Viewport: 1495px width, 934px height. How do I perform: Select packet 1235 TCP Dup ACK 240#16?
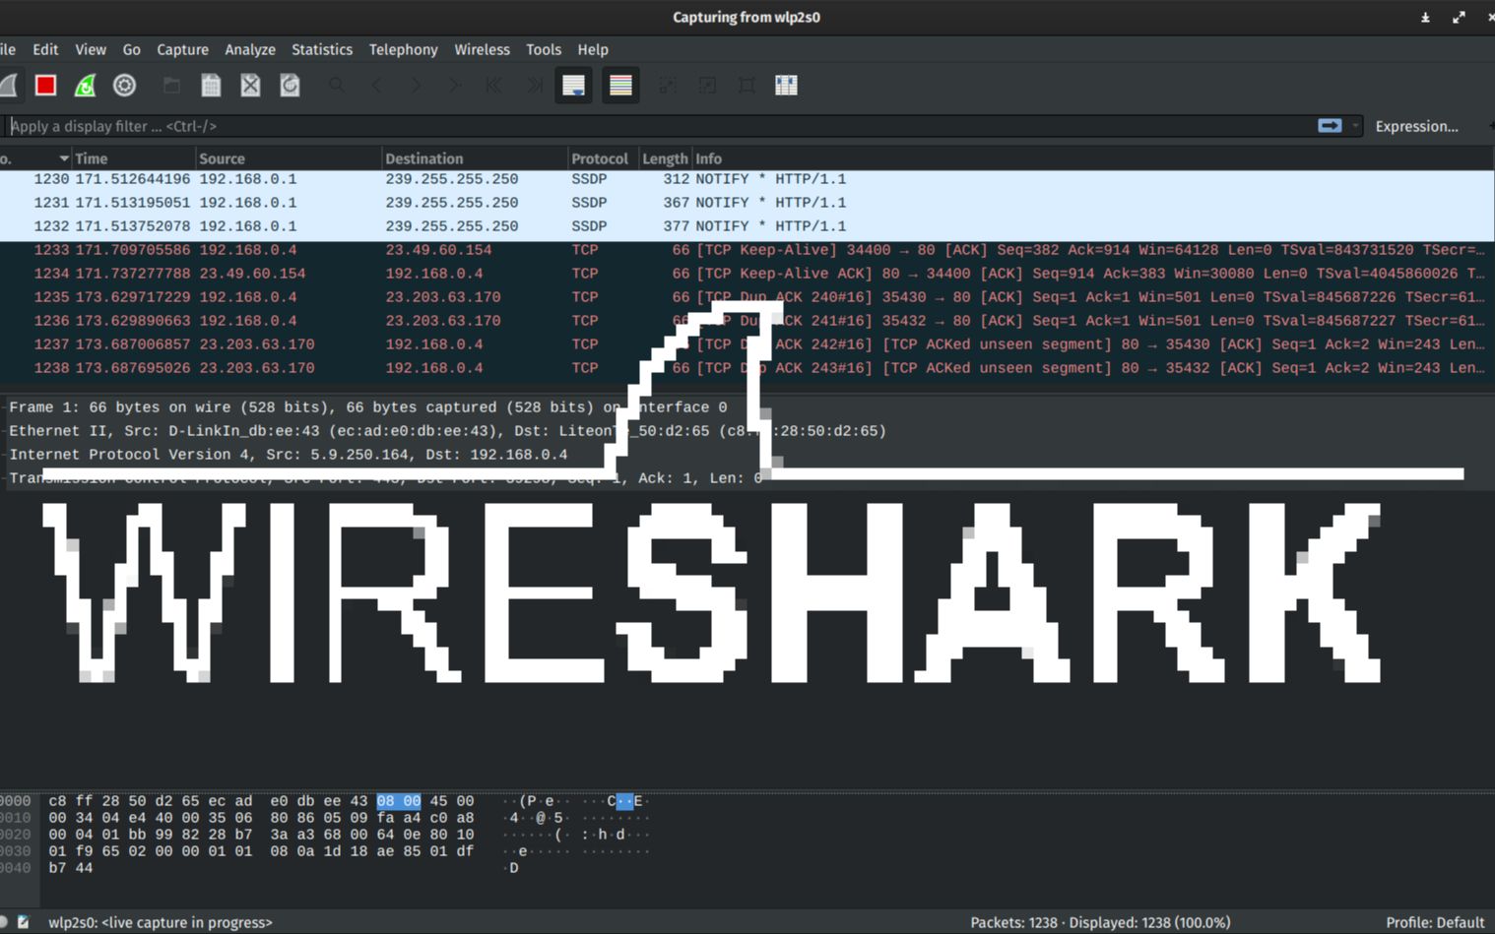click(747, 297)
